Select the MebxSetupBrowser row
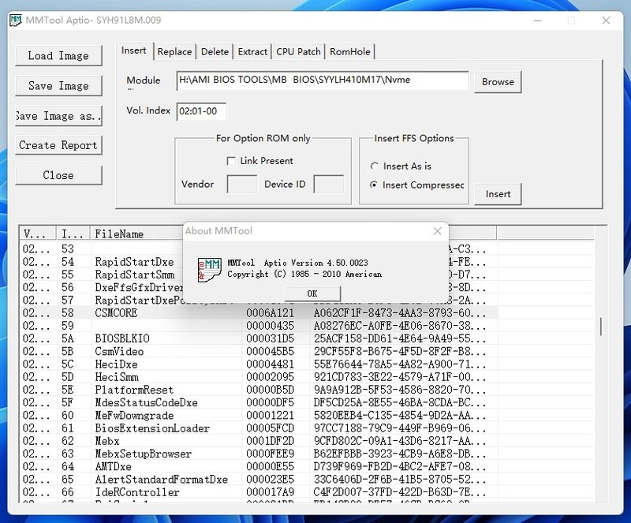Viewport: 631px width, 523px height. coord(259,454)
